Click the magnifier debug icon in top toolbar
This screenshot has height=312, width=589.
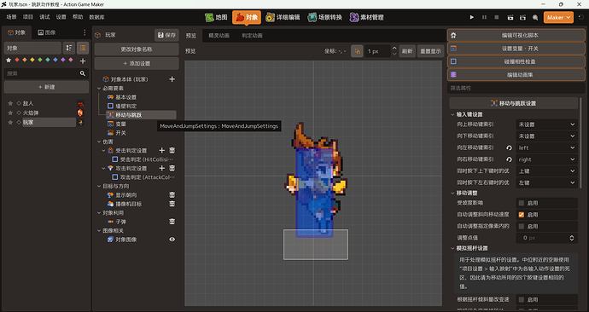point(535,17)
